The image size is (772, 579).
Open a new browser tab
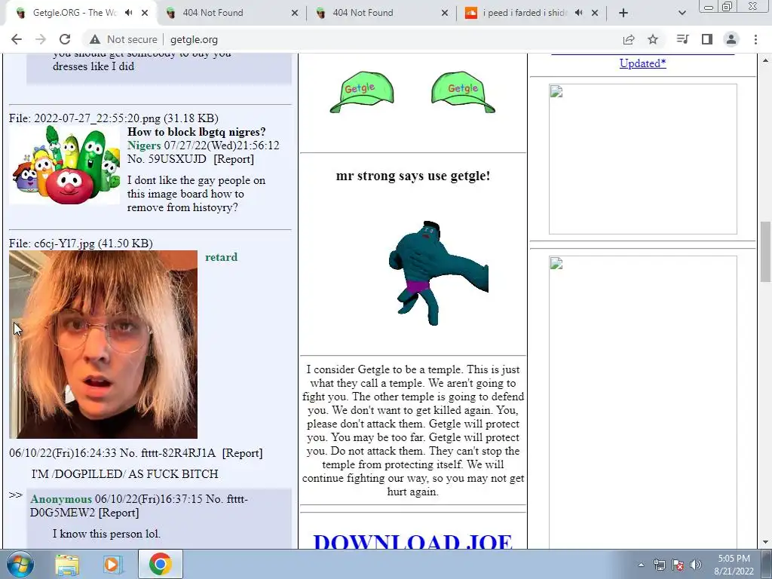[x=623, y=13]
